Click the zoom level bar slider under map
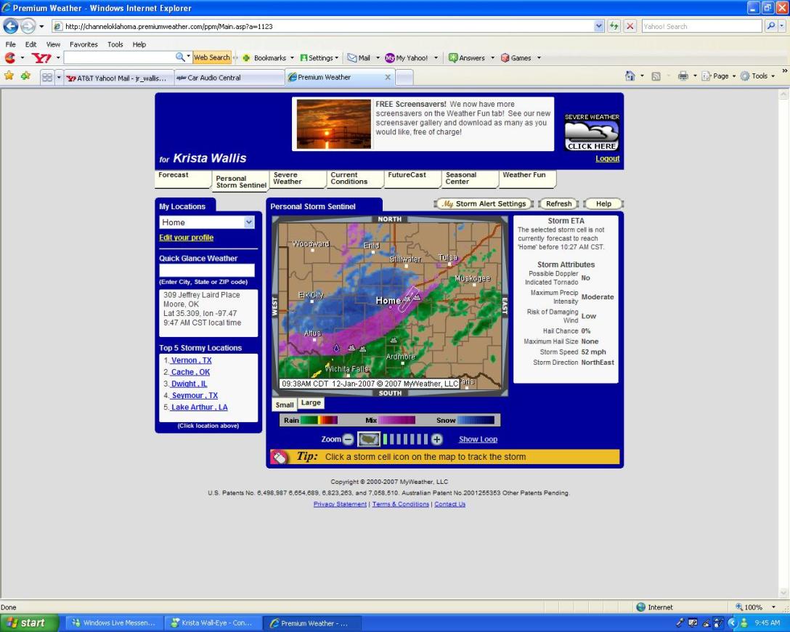The height and width of the screenshot is (632, 790). (x=405, y=439)
